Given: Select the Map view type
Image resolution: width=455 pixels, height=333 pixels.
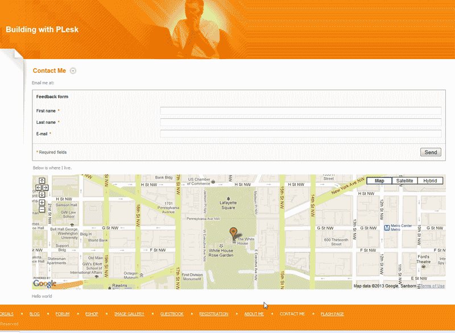Looking at the screenshot, I should pos(379,181).
